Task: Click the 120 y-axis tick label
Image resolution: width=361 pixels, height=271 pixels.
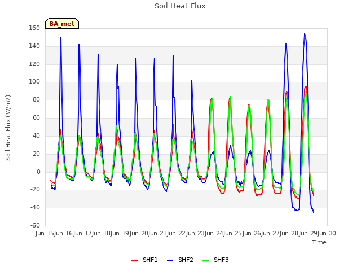Action: [x=34, y=64]
